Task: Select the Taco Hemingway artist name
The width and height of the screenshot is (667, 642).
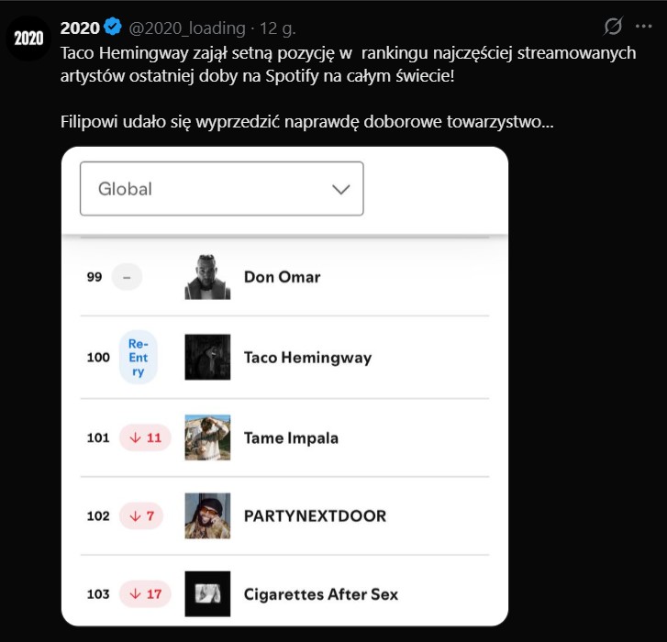Action: (307, 357)
